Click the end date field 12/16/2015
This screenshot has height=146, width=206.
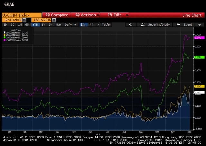[x=42, y=20]
